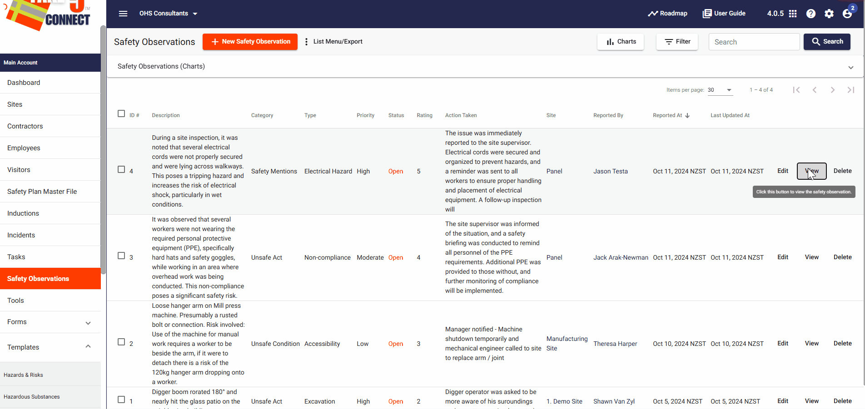Open Hazards & Risks template

pyautogui.click(x=50, y=375)
